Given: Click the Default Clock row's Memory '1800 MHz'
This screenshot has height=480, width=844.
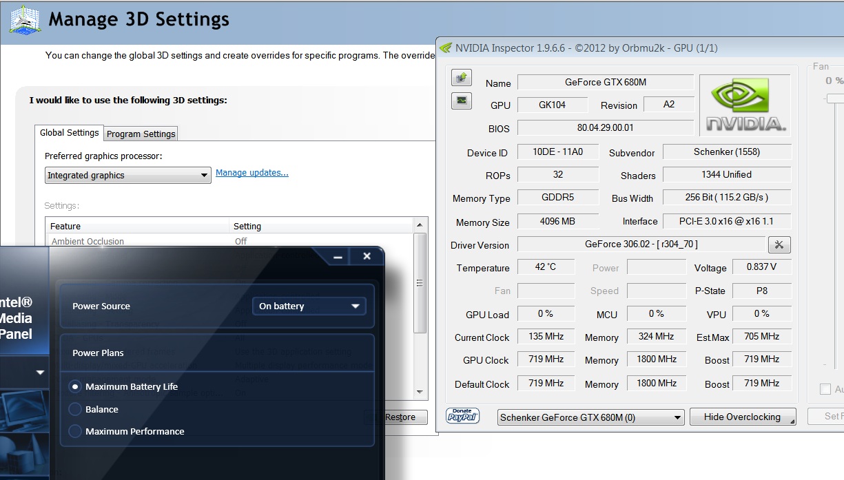Looking at the screenshot, I should coord(656,384).
